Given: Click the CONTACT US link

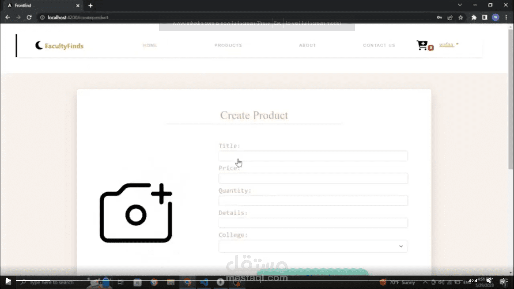Looking at the screenshot, I should click(379, 45).
